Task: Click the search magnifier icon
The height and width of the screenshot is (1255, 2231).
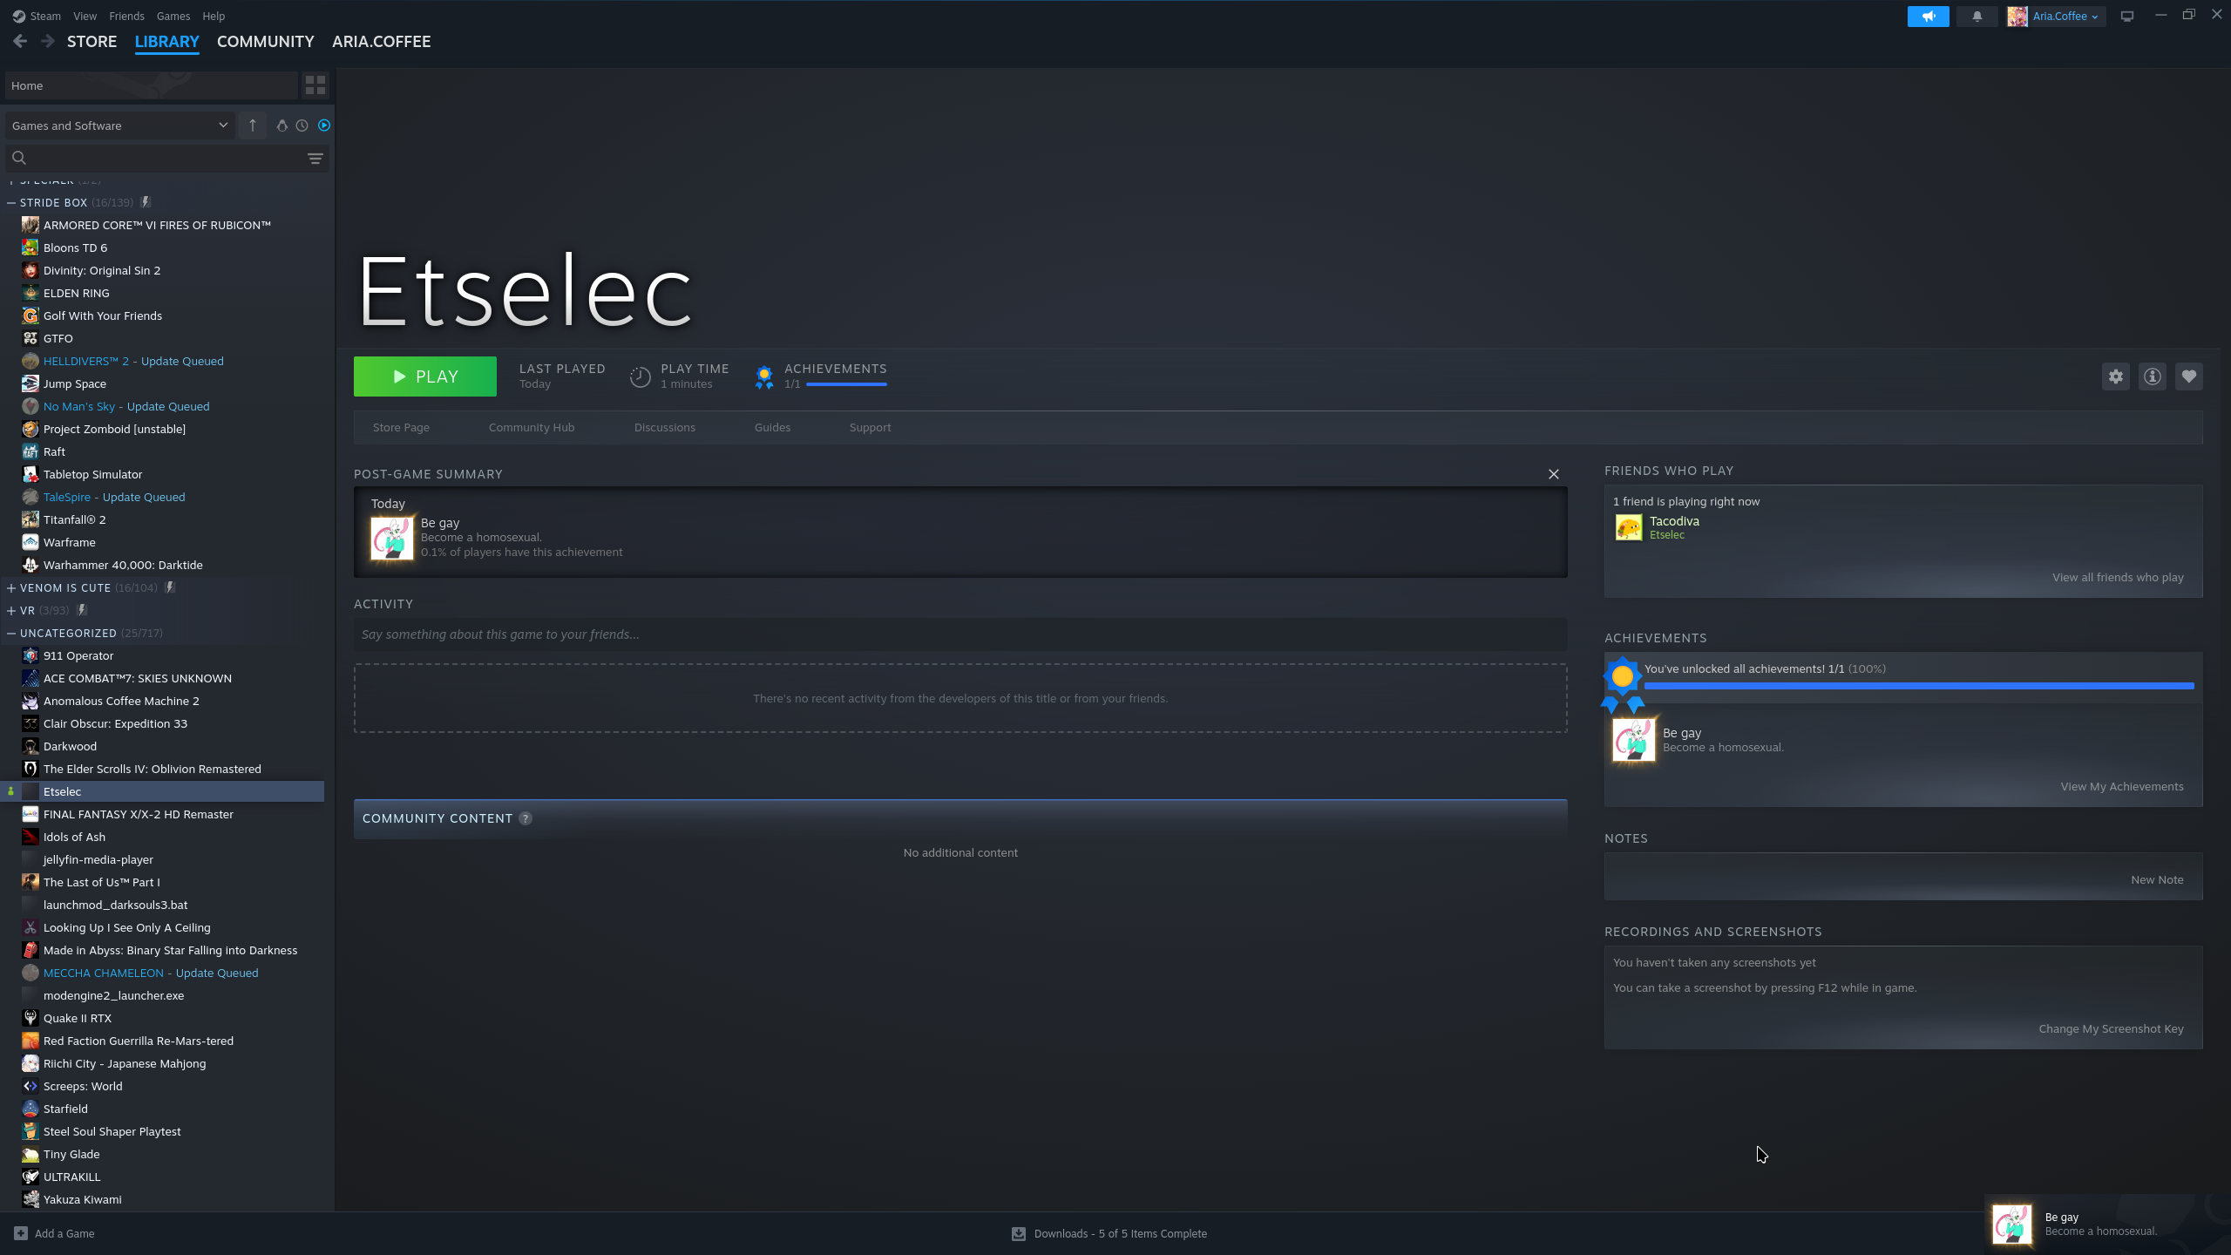Action: (19, 158)
